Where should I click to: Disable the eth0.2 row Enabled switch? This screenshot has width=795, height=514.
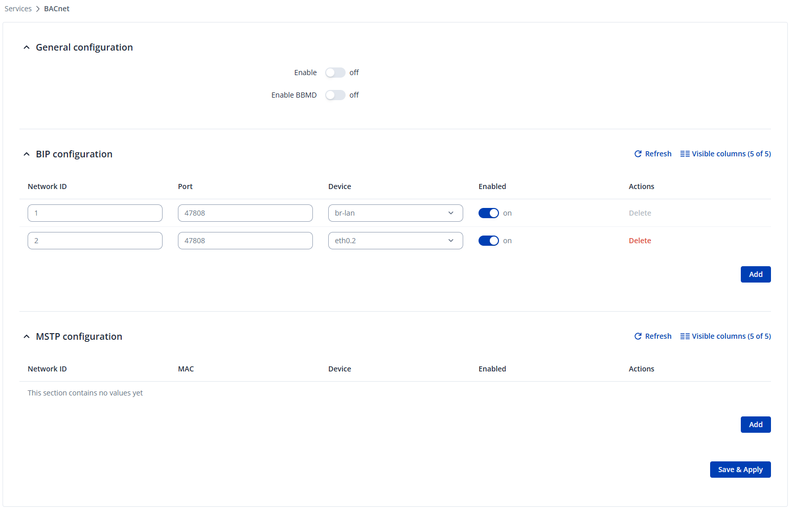pyautogui.click(x=488, y=241)
